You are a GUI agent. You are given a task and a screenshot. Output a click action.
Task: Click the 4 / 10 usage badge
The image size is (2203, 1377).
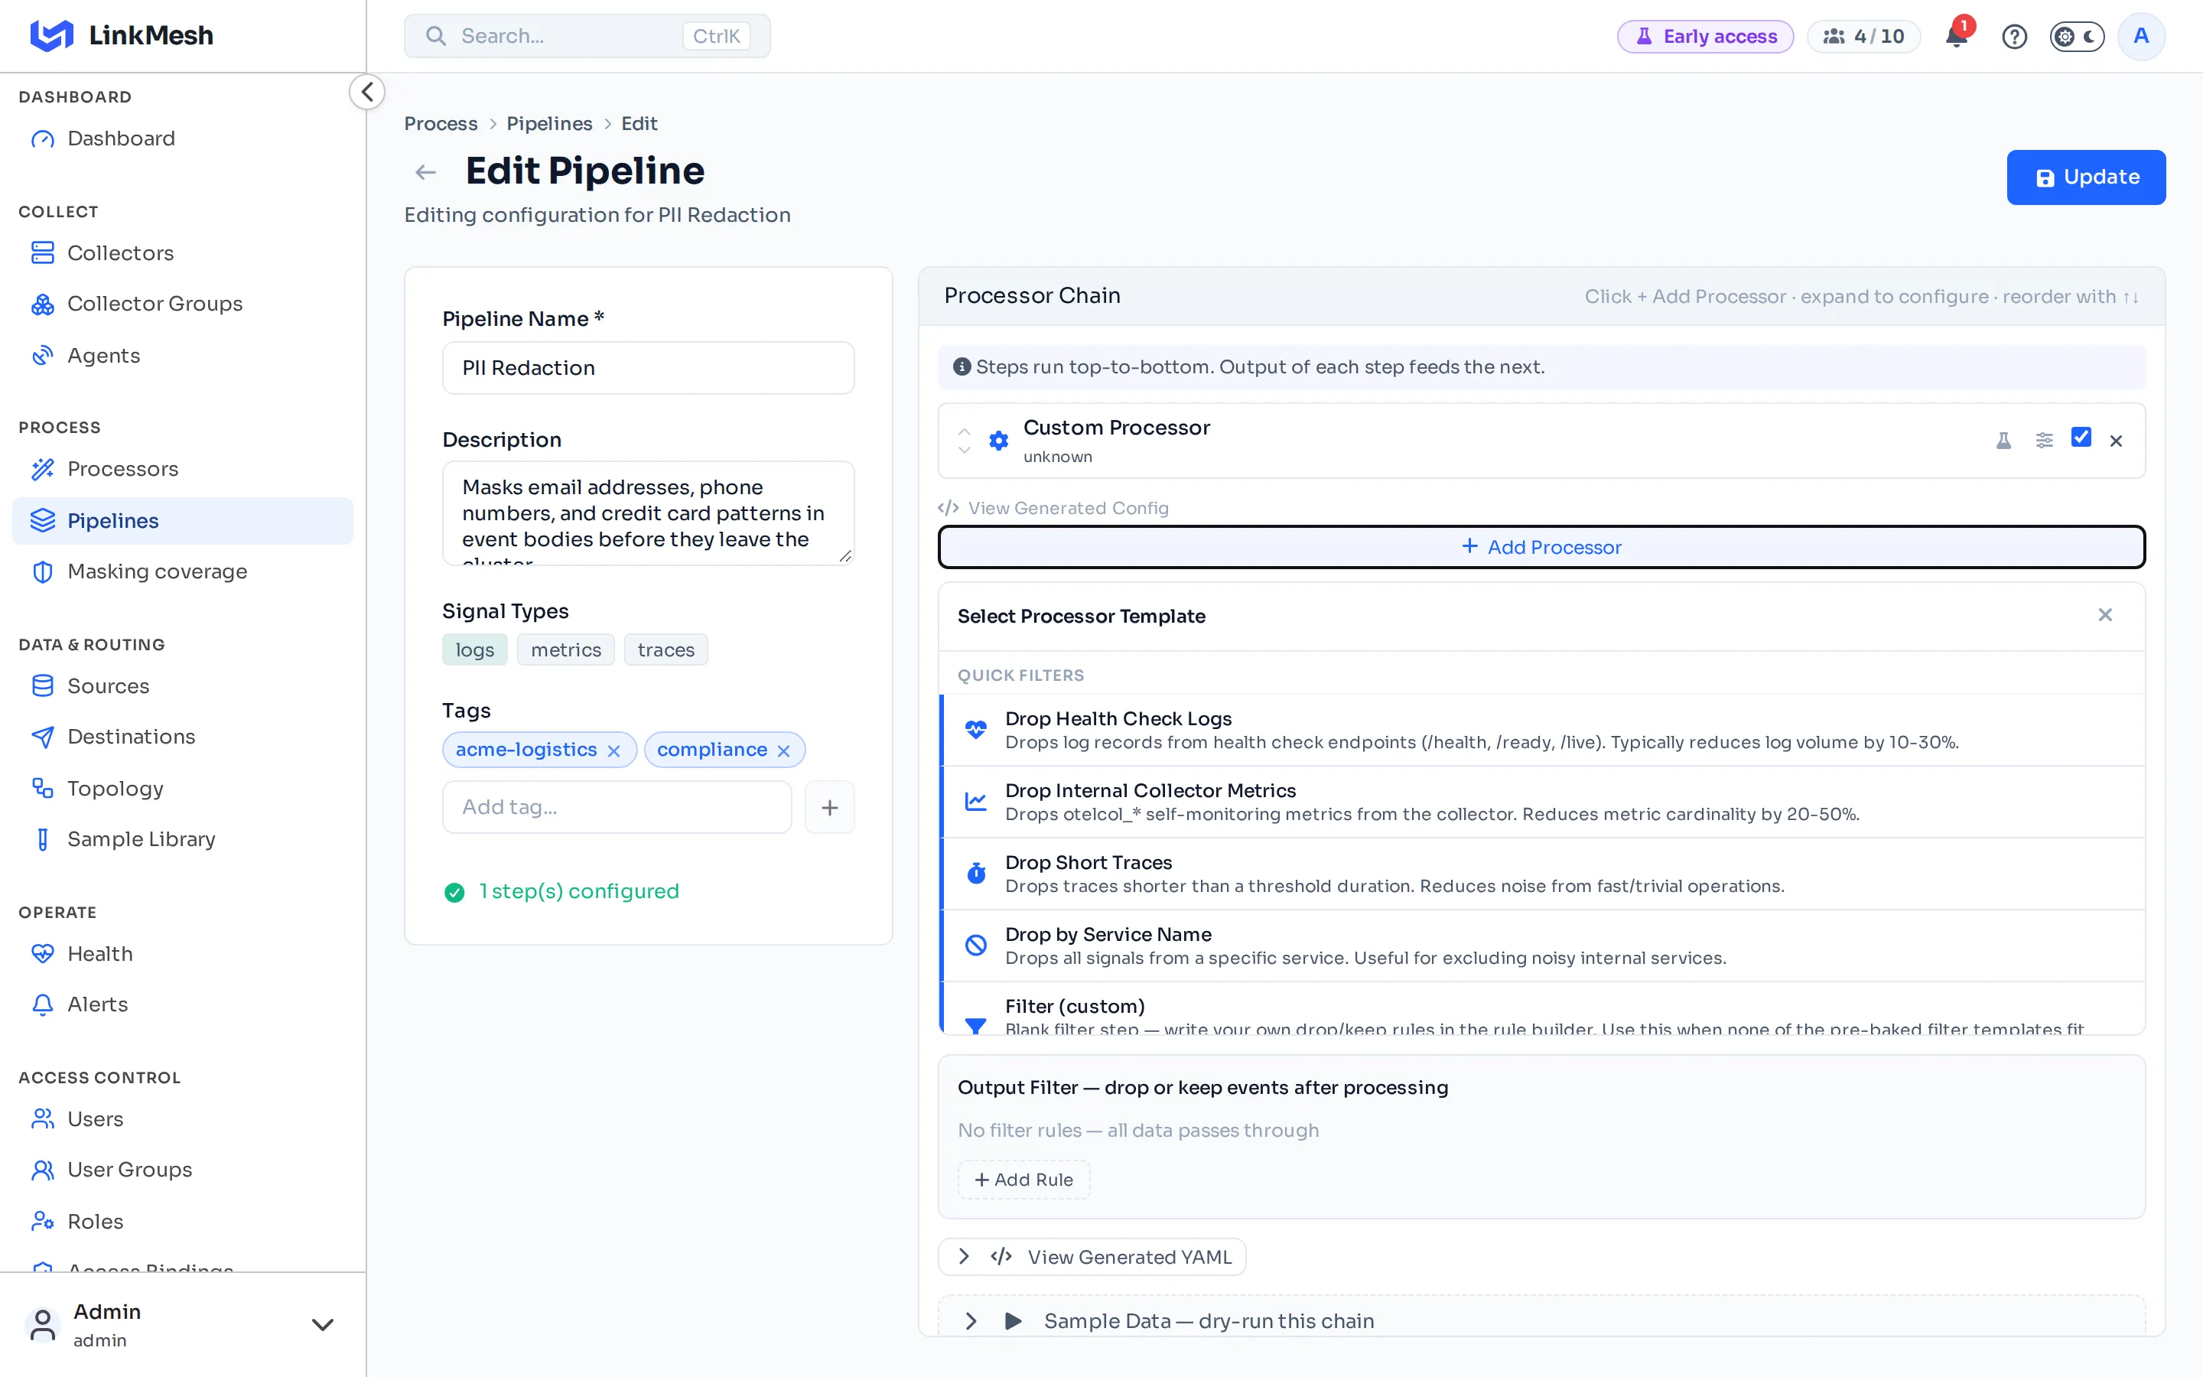point(1863,37)
